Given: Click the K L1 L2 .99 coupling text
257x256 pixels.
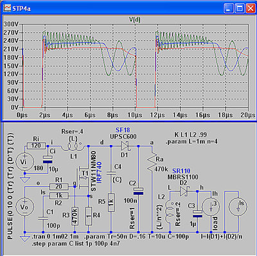Looking at the screenshot, I should tap(190, 135).
